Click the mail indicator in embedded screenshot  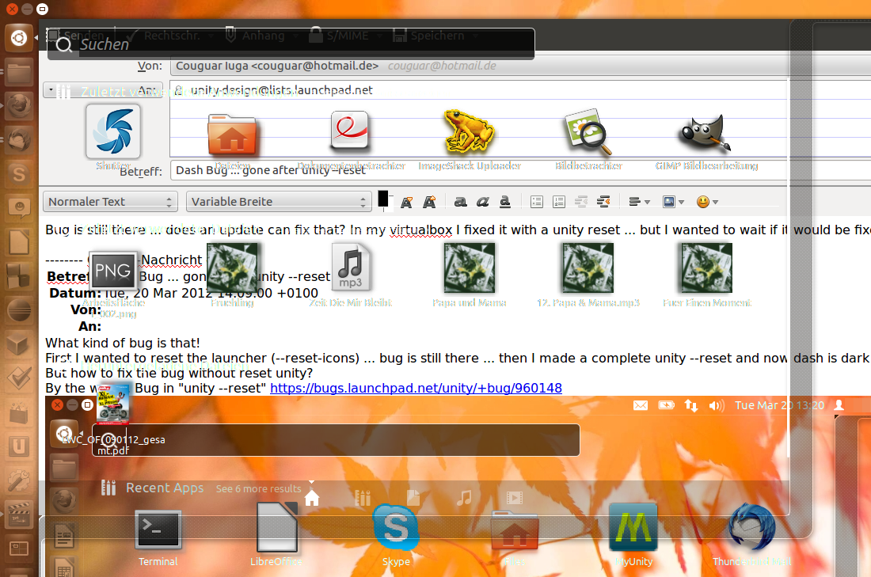click(641, 405)
